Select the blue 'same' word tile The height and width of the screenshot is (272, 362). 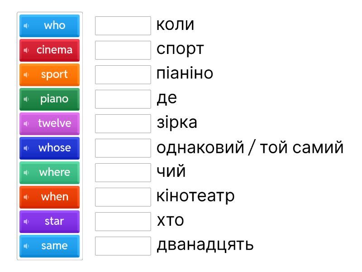54,246
